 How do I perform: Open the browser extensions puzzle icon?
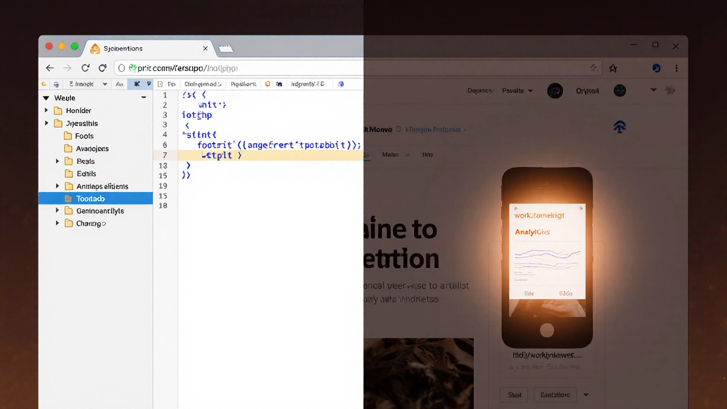(x=613, y=68)
